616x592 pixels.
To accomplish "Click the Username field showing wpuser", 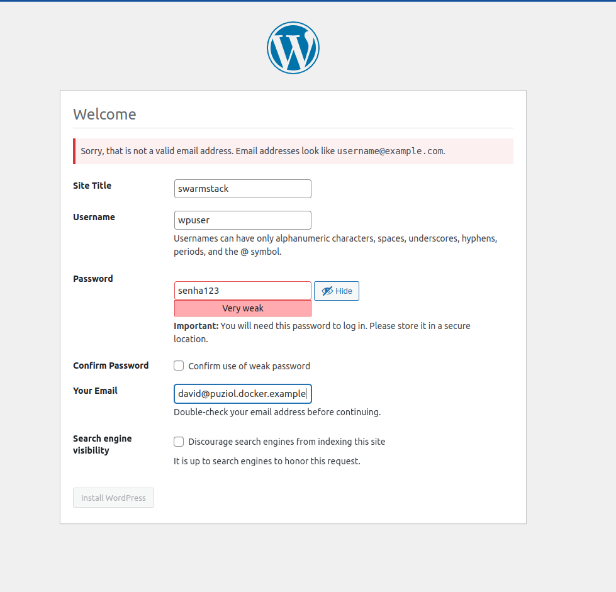I will [242, 220].
